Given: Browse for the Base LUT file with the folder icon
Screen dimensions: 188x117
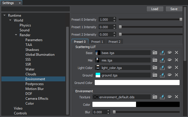Looking at the screenshot, I should 155,53.
